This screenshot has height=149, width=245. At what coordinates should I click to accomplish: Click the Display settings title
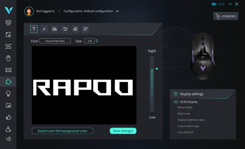tap(192, 94)
